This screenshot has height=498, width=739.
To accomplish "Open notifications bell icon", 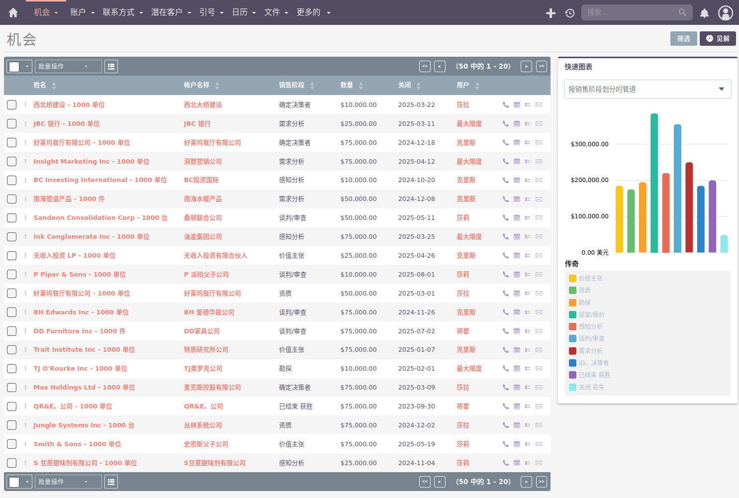I will (x=705, y=13).
